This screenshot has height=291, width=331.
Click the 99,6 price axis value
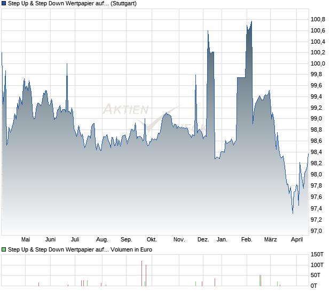pos(316,85)
